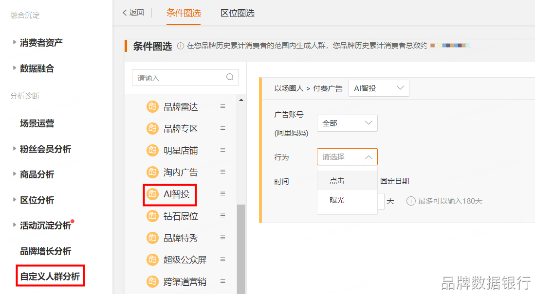Open 自定义人群分析 in the sidebar
Screen dimensions: 535x294
coord(50,277)
